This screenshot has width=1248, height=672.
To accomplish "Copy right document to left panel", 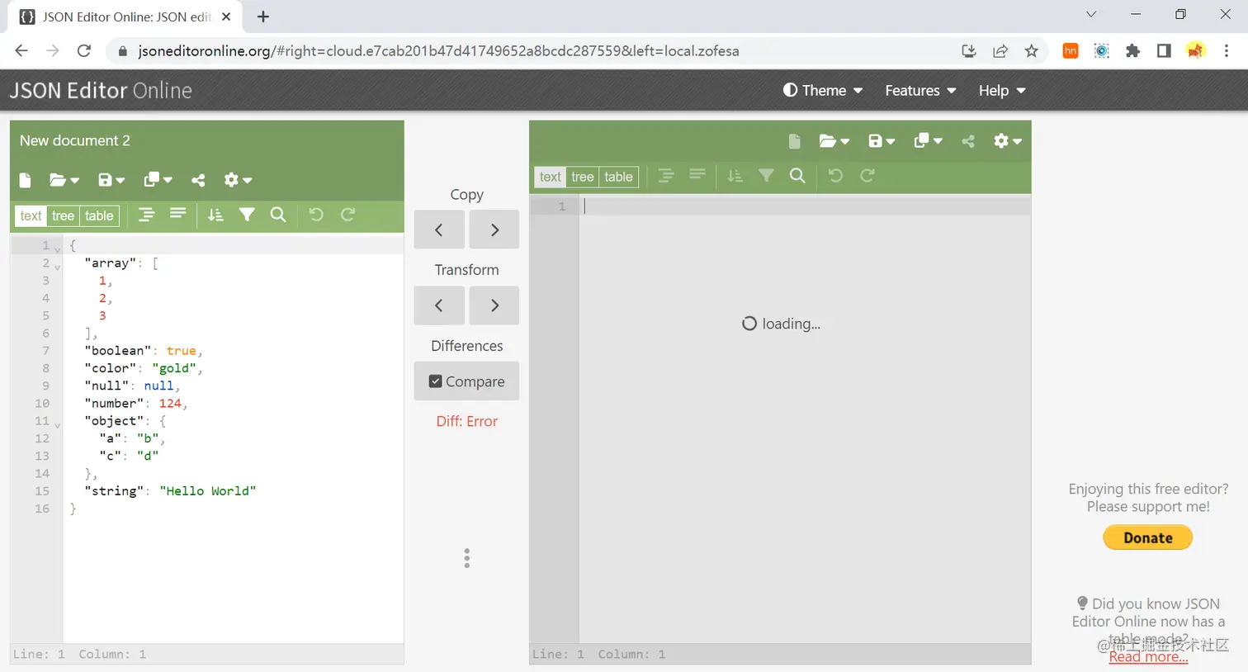I will pos(438,230).
